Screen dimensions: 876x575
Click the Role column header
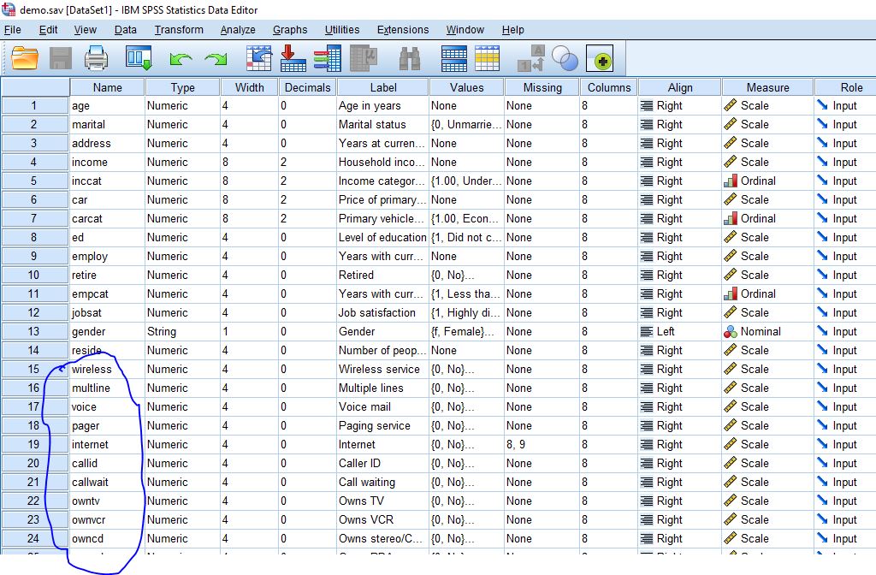coord(845,87)
